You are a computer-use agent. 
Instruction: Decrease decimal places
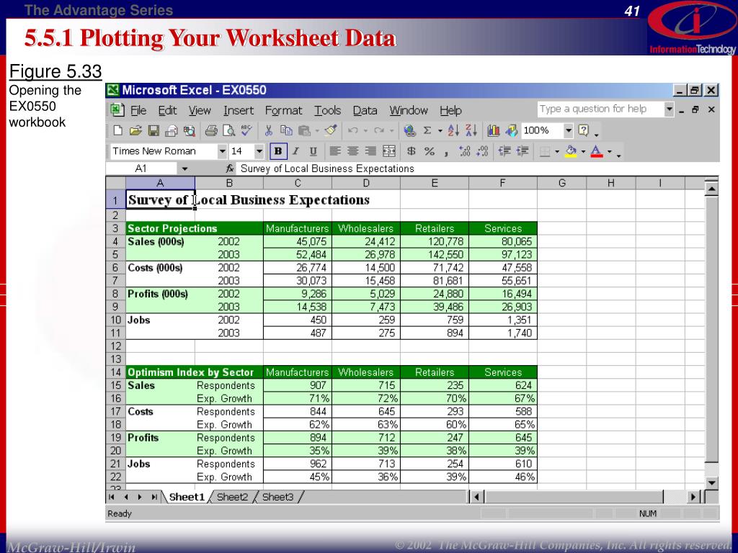[482, 151]
